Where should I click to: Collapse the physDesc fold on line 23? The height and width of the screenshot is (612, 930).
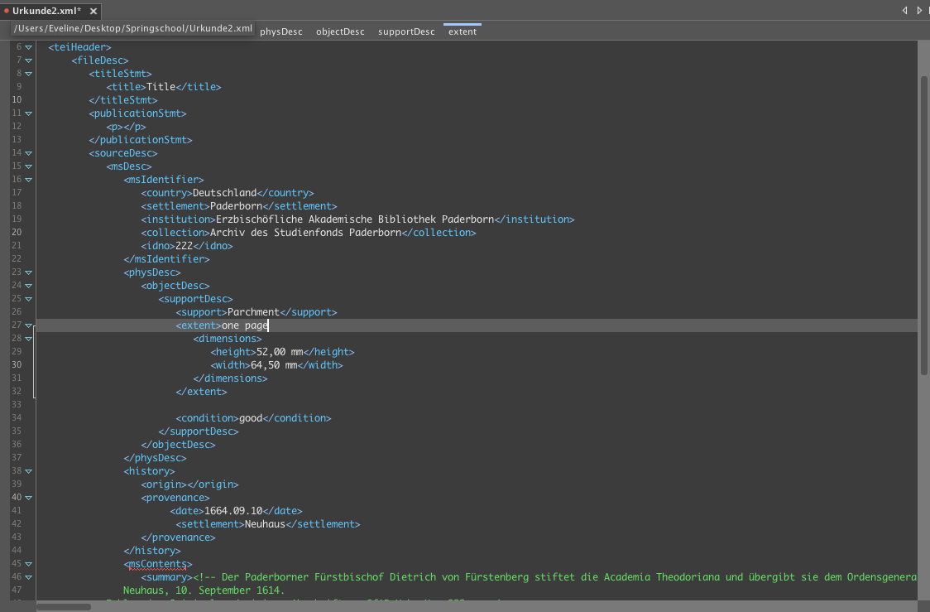pos(28,272)
